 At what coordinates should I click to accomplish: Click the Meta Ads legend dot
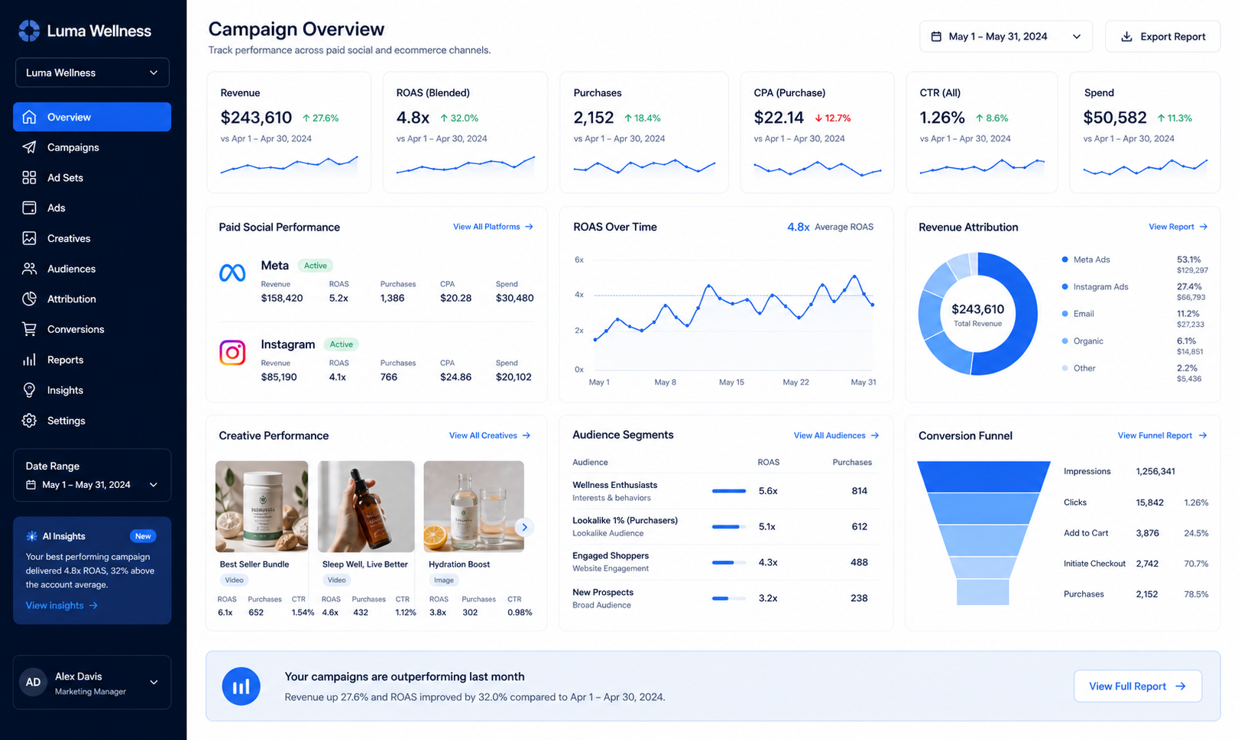(x=1064, y=260)
